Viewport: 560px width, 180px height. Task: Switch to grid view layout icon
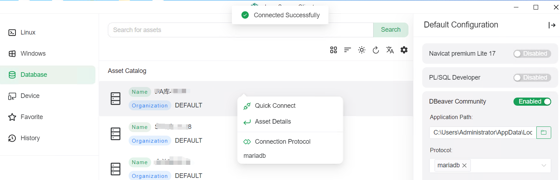pyautogui.click(x=333, y=50)
